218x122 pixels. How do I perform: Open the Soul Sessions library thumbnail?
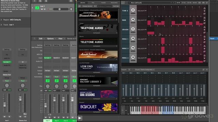click(98, 94)
